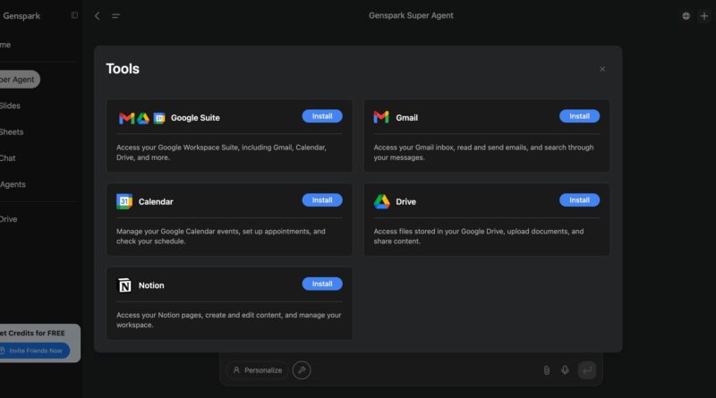This screenshot has width=716, height=398.
Task: Click the Drive card title
Action: tap(405, 202)
